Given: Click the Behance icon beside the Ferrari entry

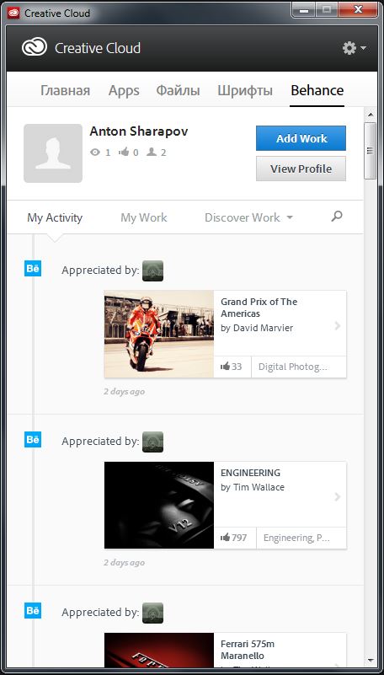Looking at the screenshot, I should (x=33, y=610).
